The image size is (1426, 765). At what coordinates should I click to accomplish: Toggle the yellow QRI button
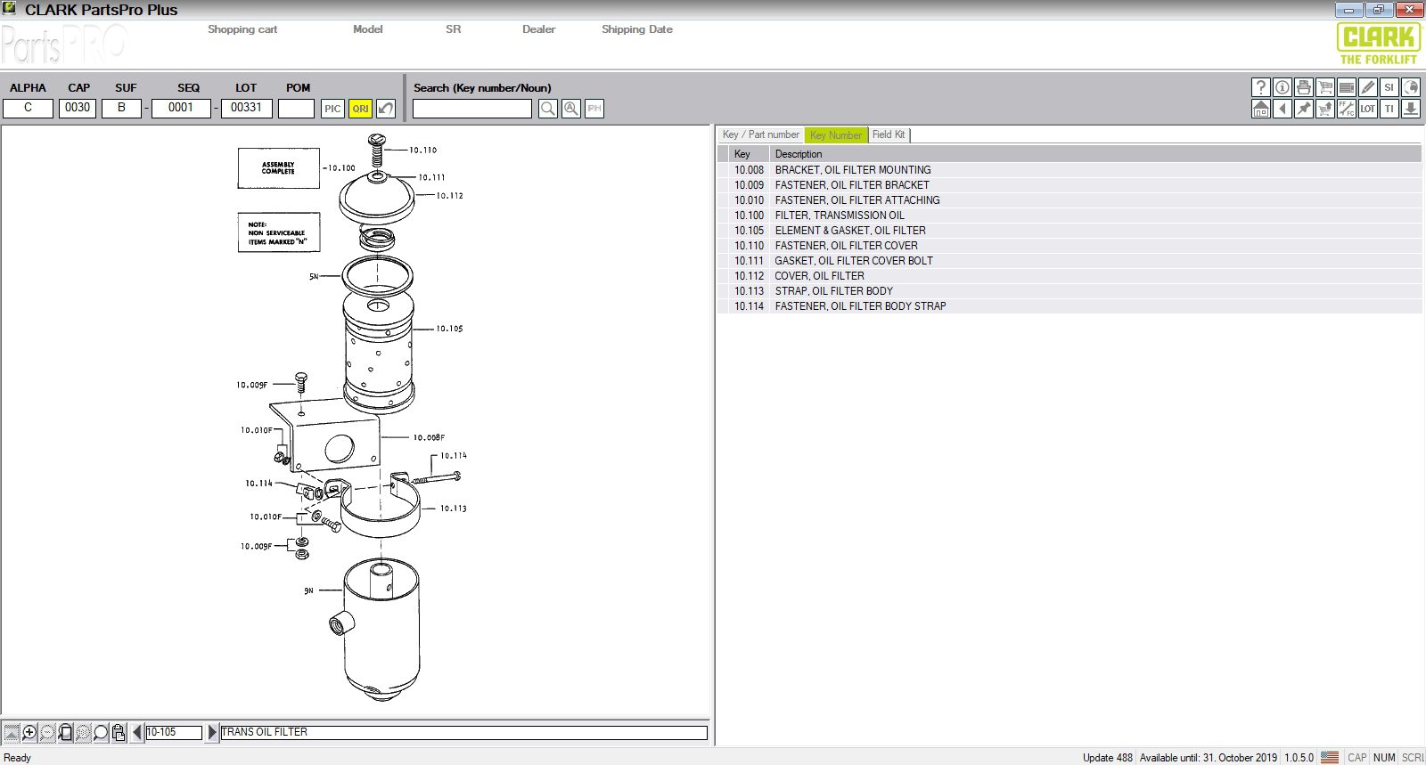[360, 109]
